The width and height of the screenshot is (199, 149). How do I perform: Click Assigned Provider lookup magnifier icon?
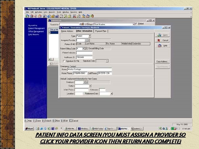pyautogui.click(x=89, y=40)
